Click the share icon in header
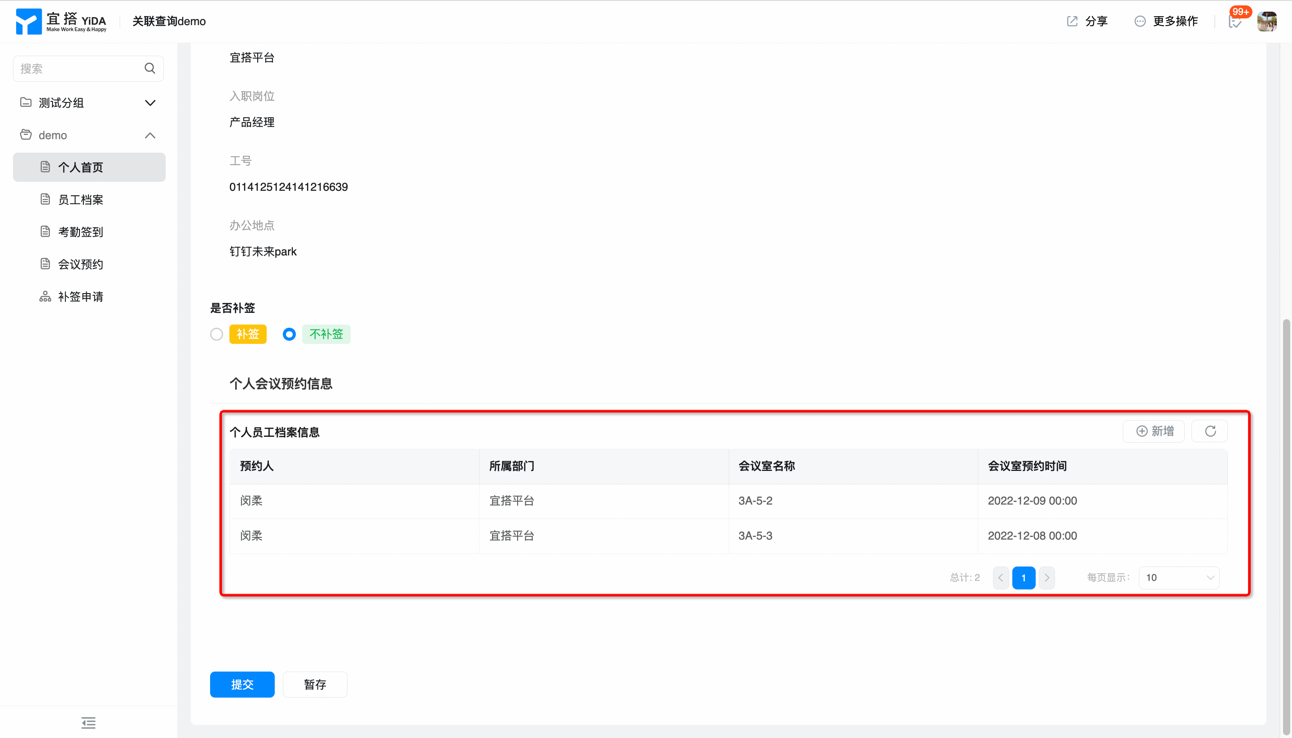 coord(1072,21)
